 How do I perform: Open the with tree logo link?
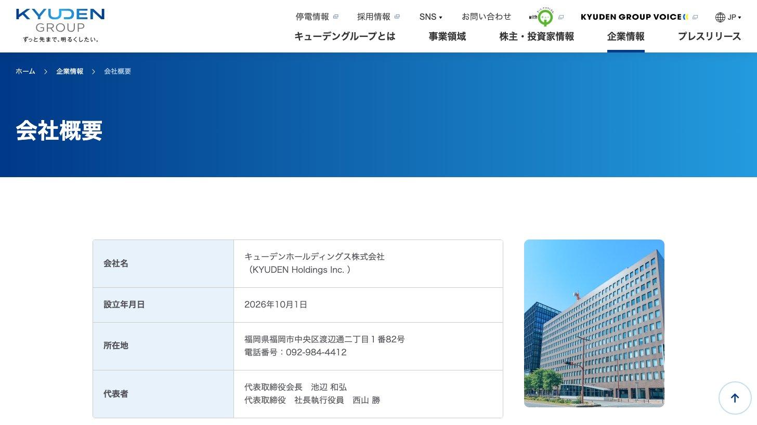click(x=541, y=17)
